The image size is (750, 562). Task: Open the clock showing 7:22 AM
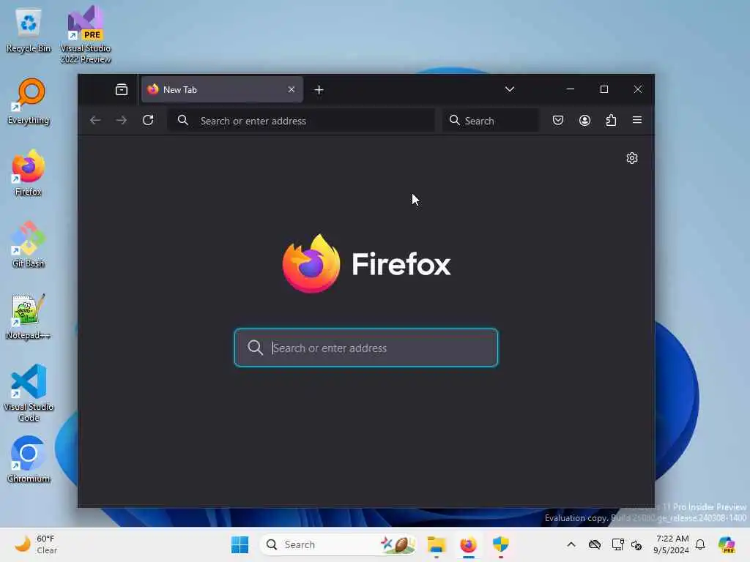click(x=672, y=544)
